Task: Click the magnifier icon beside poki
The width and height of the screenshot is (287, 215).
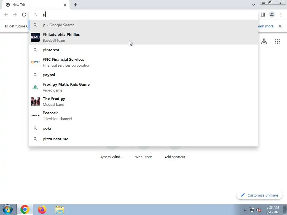Action: click(x=35, y=128)
